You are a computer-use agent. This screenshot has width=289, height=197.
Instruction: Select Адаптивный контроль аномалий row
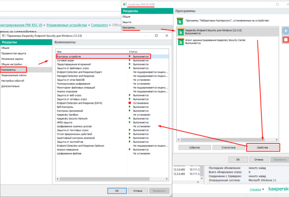(112, 138)
